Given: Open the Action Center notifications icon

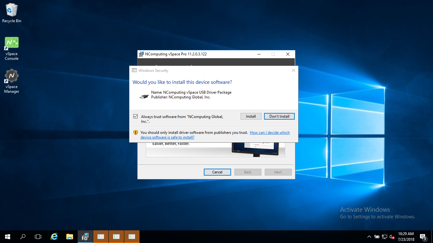Looking at the screenshot, I should tap(423, 237).
